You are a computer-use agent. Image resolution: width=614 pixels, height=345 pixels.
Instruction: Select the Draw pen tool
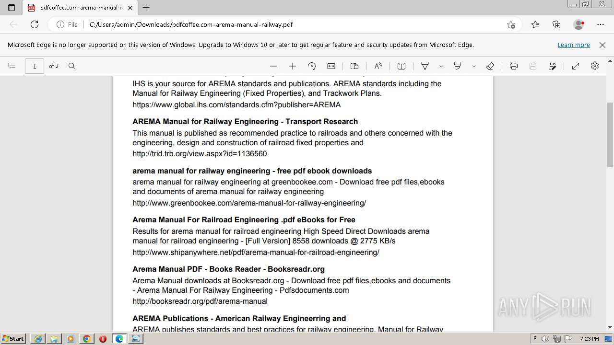pos(425,66)
